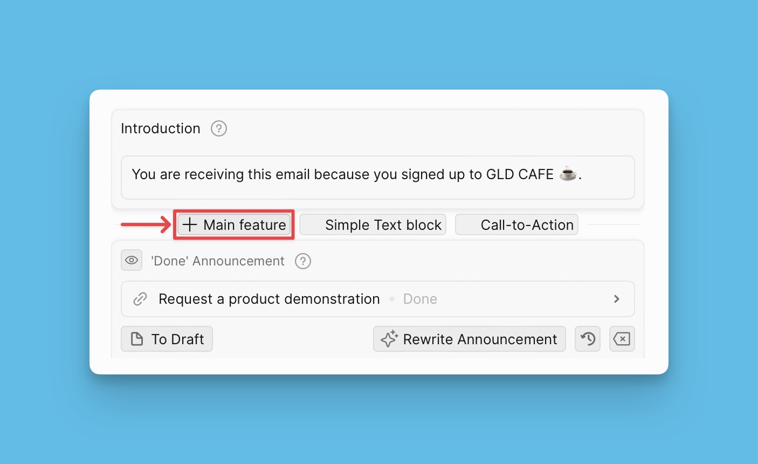
Task: Click the delete block backspace icon
Action: pyautogui.click(x=622, y=339)
